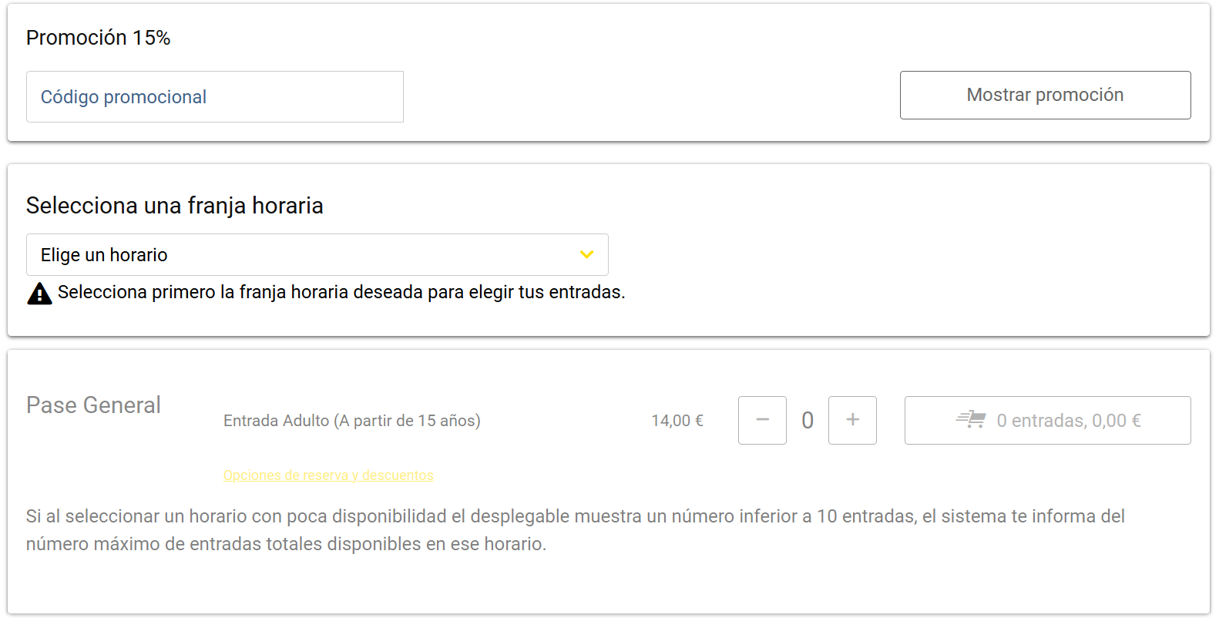Click 'Selecciona una franja horaria' heading
Screen dimensions: 1219x618
[x=174, y=206]
